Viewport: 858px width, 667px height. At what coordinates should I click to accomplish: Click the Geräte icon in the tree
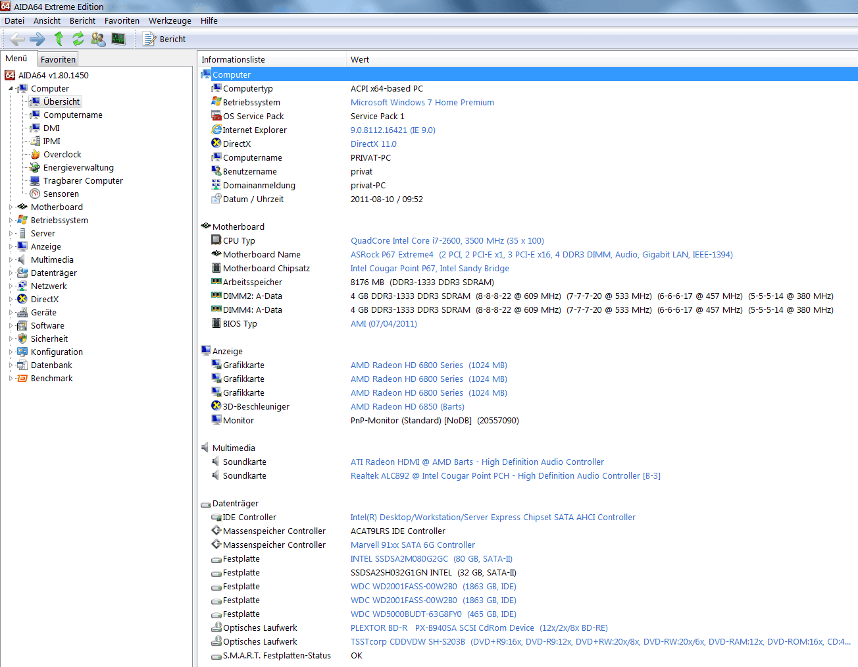click(x=22, y=313)
